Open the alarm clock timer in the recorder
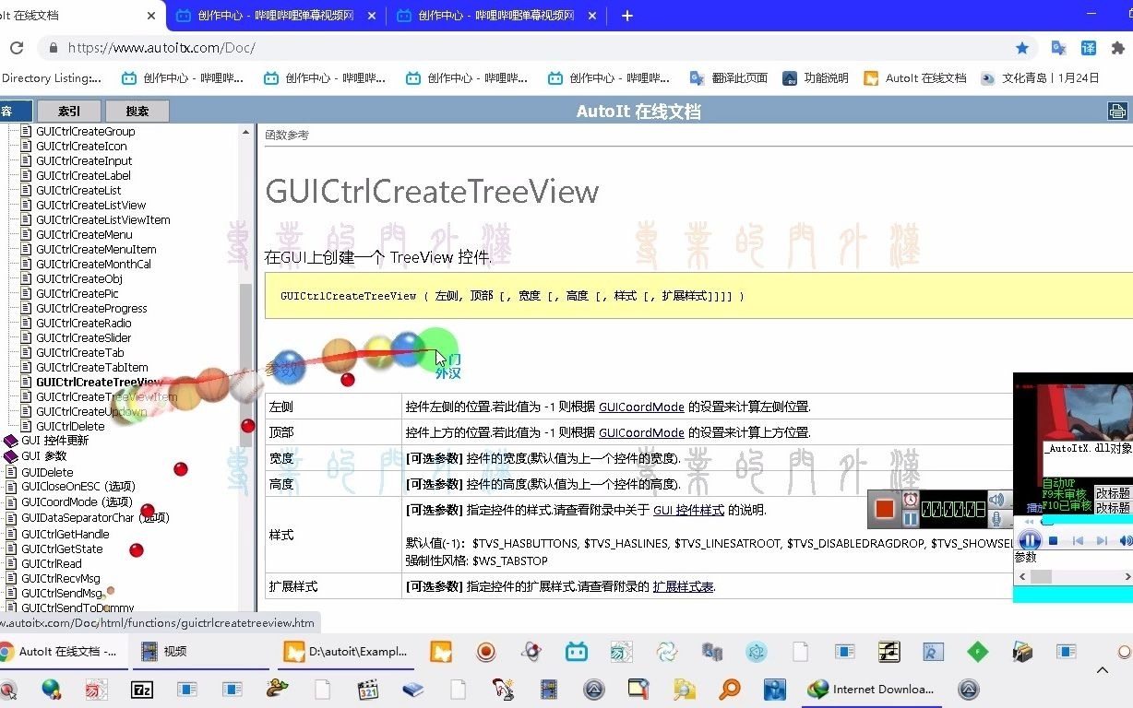The image size is (1133, 708). [x=910, y=498]
